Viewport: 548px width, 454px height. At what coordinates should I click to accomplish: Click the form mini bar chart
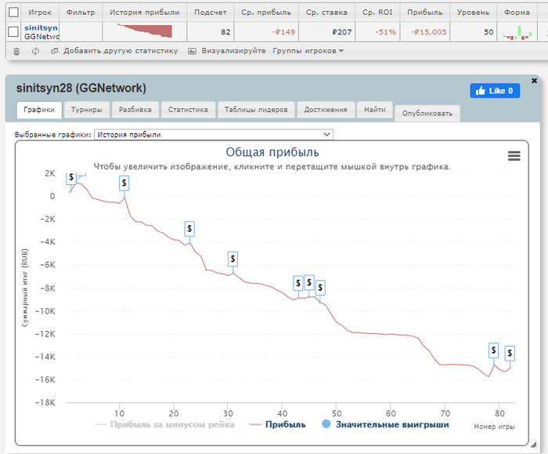tap(517, 33)
